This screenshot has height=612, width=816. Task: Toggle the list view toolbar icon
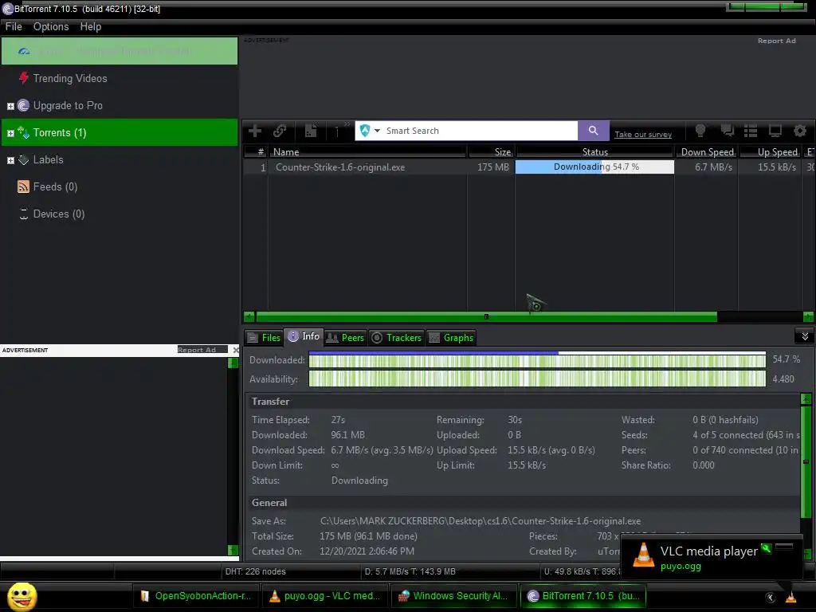(751, 131)
